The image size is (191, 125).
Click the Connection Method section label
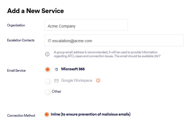coord(21,116)
